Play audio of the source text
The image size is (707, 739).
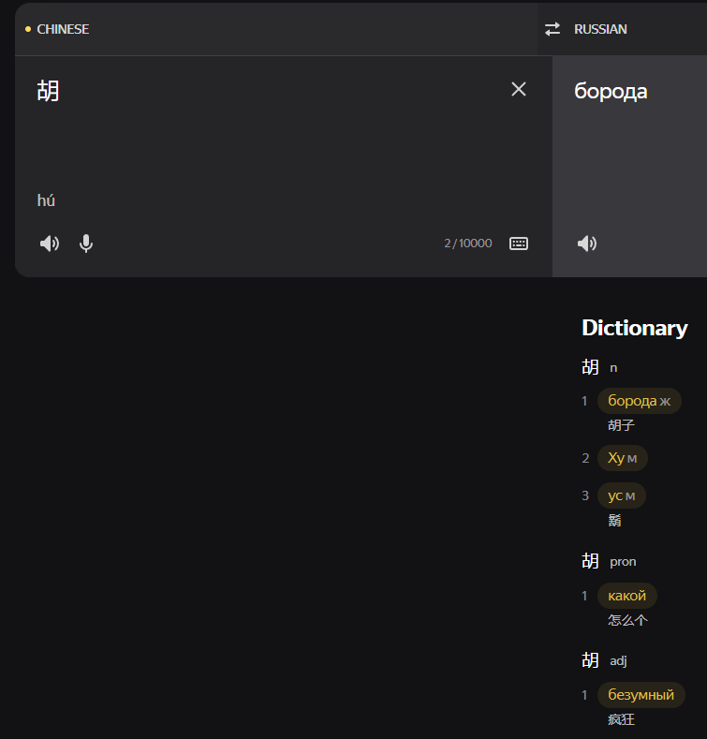pos(50,244)
